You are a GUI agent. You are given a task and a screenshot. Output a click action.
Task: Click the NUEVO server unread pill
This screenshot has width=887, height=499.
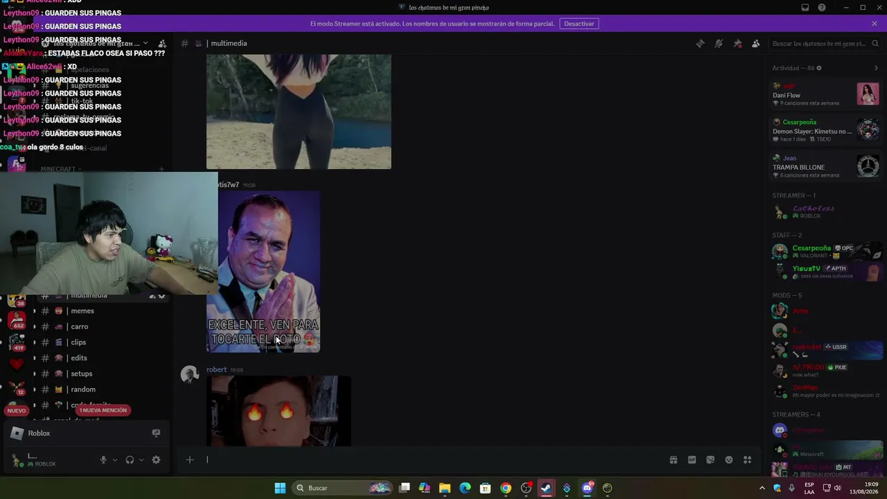[17, 411]
